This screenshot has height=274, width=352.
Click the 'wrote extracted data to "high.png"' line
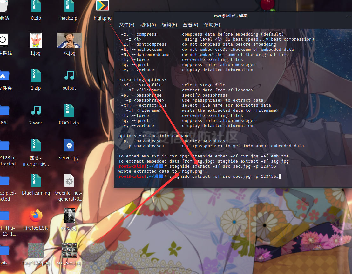163,171
